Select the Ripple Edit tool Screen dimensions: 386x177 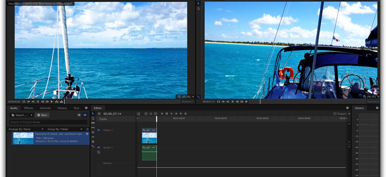click(x=93, y=137)
